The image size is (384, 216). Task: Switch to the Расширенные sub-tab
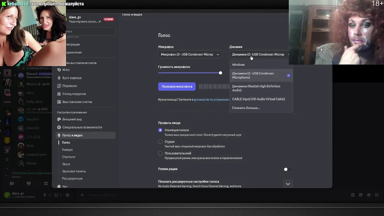point(72,178)
